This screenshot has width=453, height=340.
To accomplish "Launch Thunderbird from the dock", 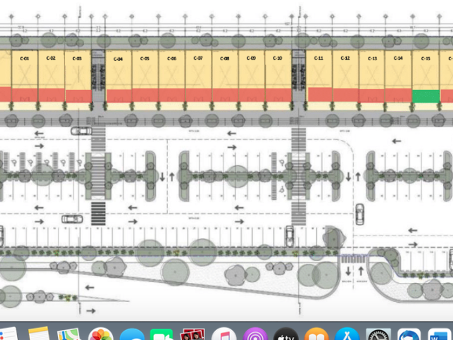I will 409,335.
